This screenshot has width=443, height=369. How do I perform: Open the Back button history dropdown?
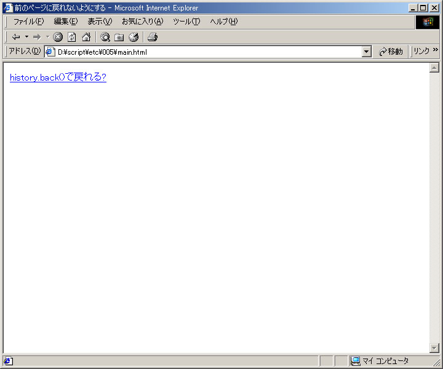(27, 37)
